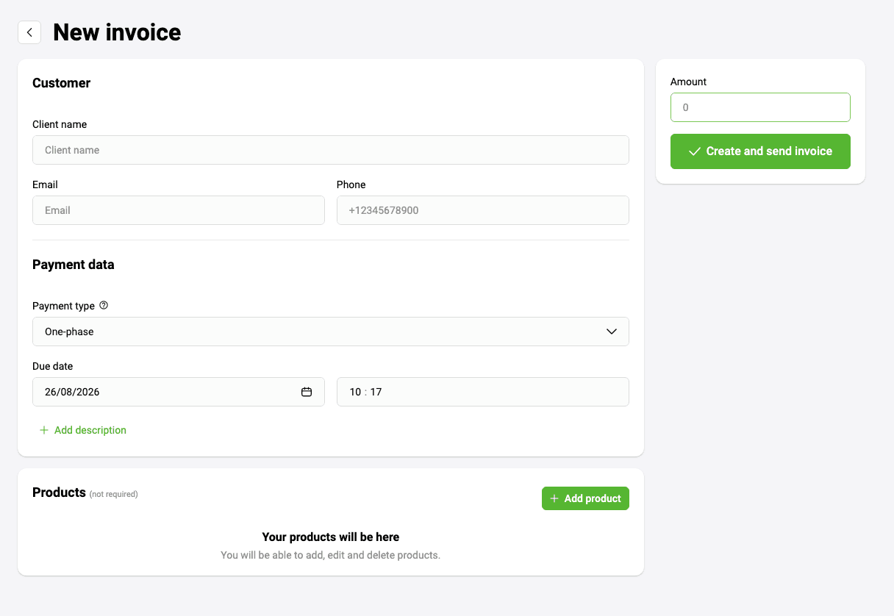The image size is (894, 616).
Task: Open the calendar icon in Due date field
Action: (x=307, y=392)
